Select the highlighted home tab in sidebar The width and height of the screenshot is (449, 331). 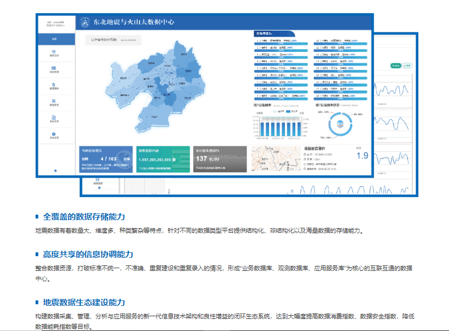pyautogui.click(x=56, y=39)
